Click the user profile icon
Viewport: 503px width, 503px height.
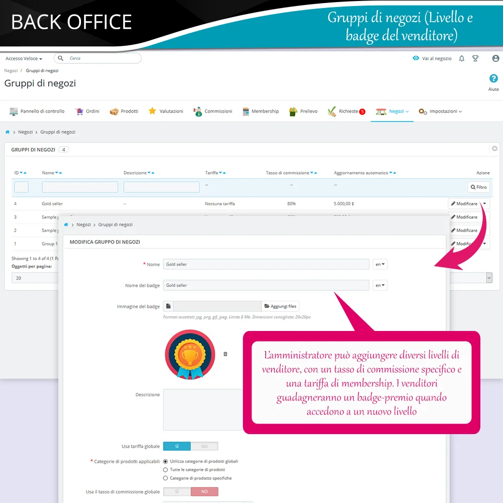click(x=496, y=58)
